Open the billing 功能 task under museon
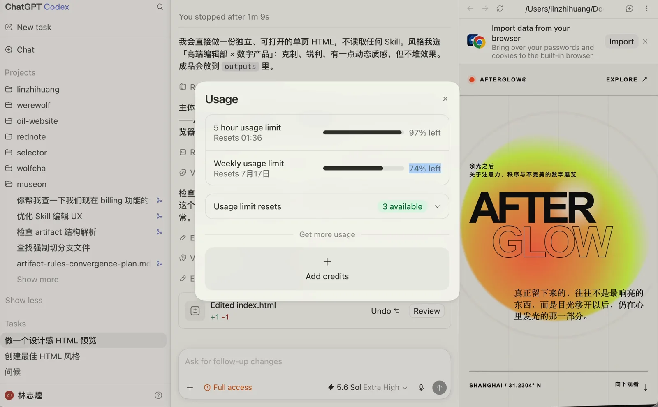658x407 pixels. pyautogui.click(x=83, y=200)
